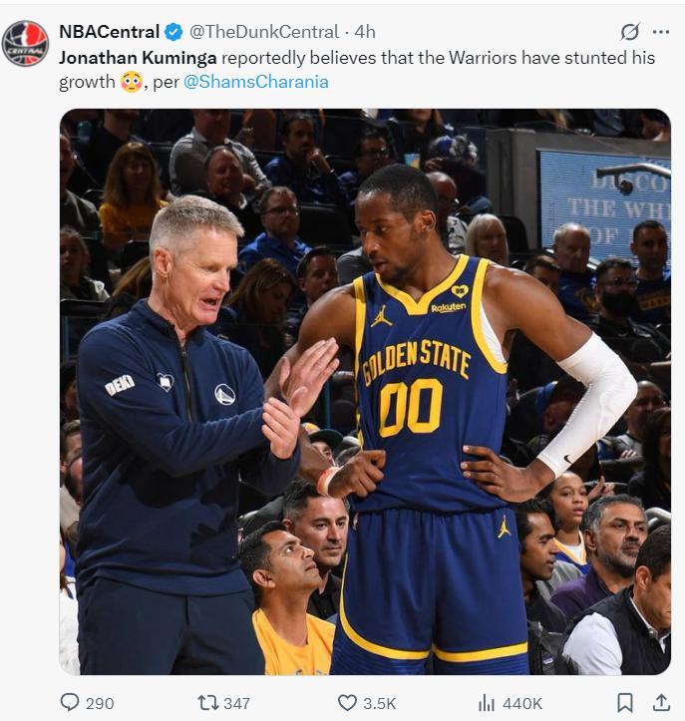The height and width of the screenshot is (721, 685).
Task: Bookmark this NBACentral tweet
Action: [x=625, y=703]
